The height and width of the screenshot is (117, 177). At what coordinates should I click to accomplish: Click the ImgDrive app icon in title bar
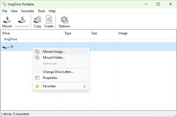click(x=5, y=4)
